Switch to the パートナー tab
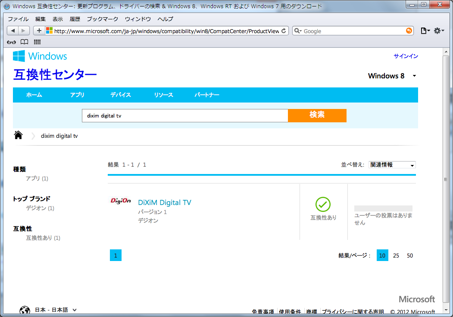 tap(207, 95)
